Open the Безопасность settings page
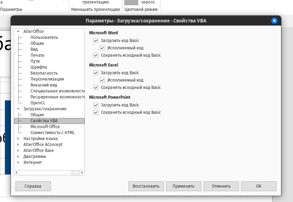 [x=44, y=73]
